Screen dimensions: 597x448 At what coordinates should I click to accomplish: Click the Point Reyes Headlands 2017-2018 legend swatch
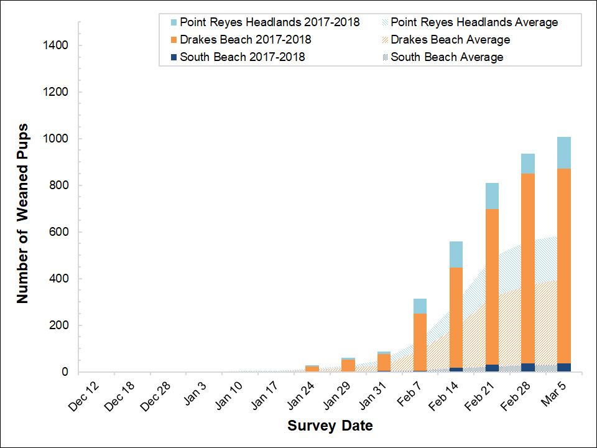tap(173, 22)
